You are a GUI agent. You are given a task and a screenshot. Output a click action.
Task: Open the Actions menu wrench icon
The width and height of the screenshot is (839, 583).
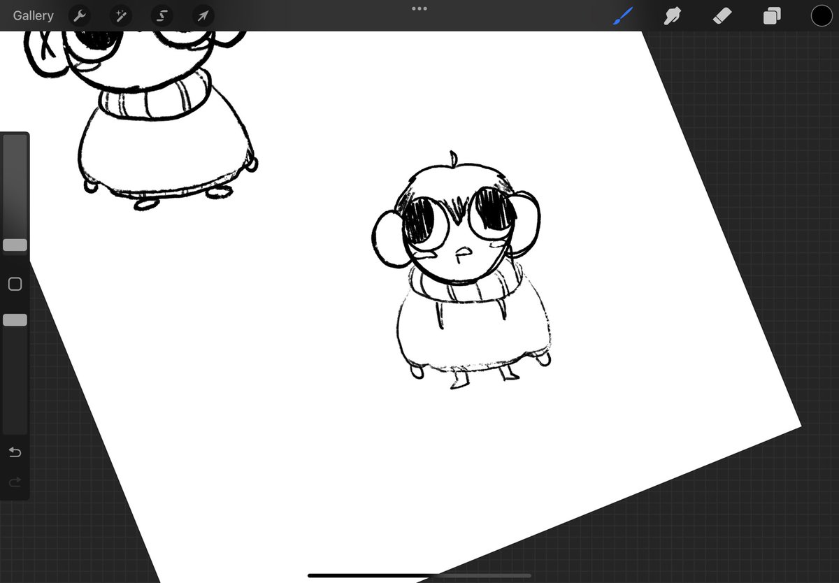(x=79, y=15)
